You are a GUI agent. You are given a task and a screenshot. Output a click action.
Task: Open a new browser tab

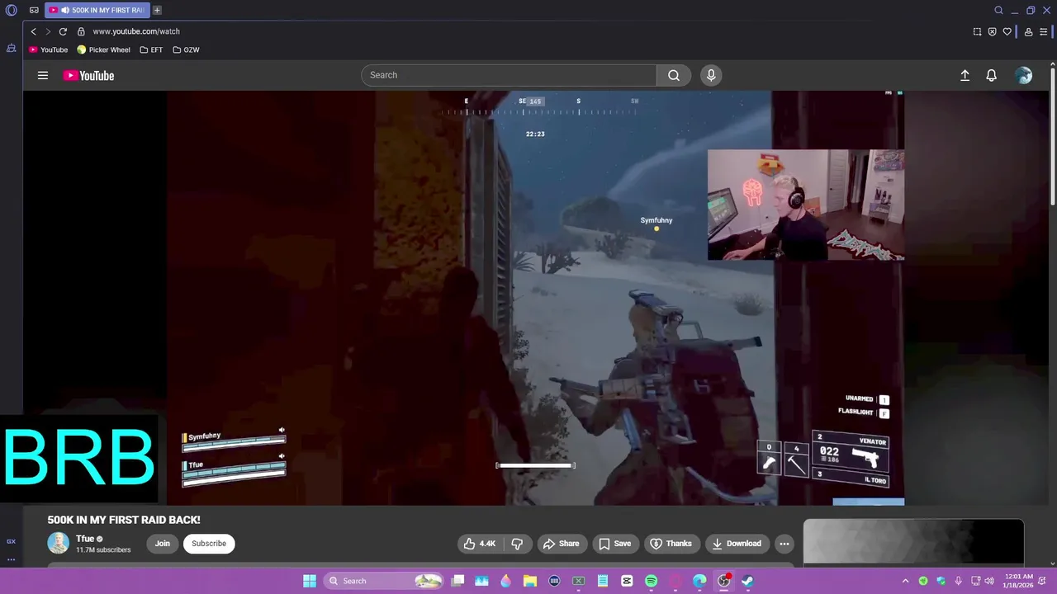click(x=157, y=11)
